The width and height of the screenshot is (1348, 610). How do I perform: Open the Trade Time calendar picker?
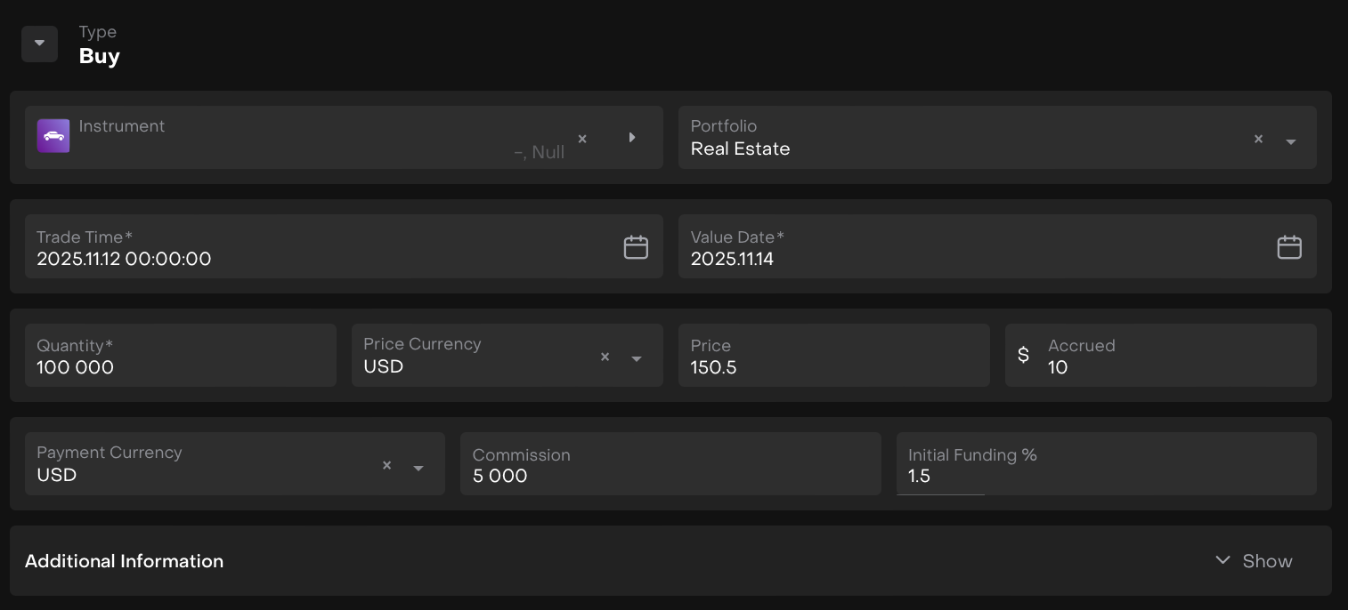pyautogui.click(x=636, y=247)
